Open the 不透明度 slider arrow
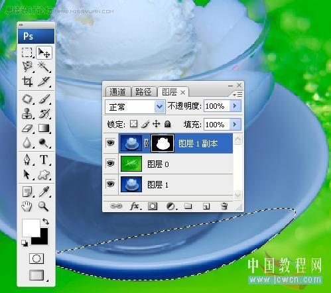Viewport: 331px width, 293px height. click(x=235, y=106)
